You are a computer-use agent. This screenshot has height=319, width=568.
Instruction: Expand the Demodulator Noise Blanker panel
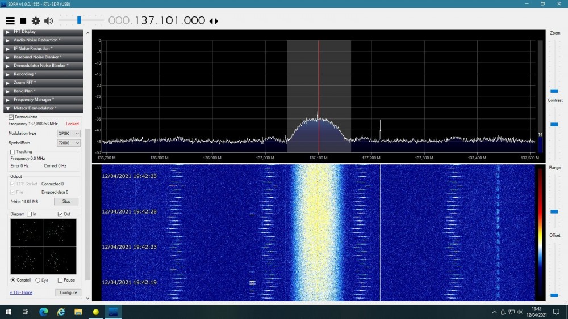tap(43, 65)
